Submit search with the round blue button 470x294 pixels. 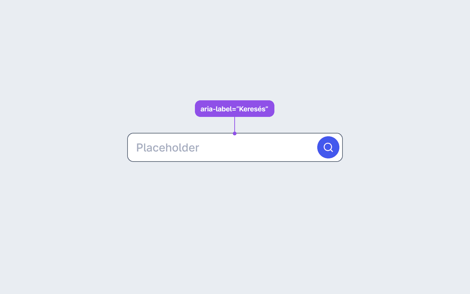tap(328, 147)
